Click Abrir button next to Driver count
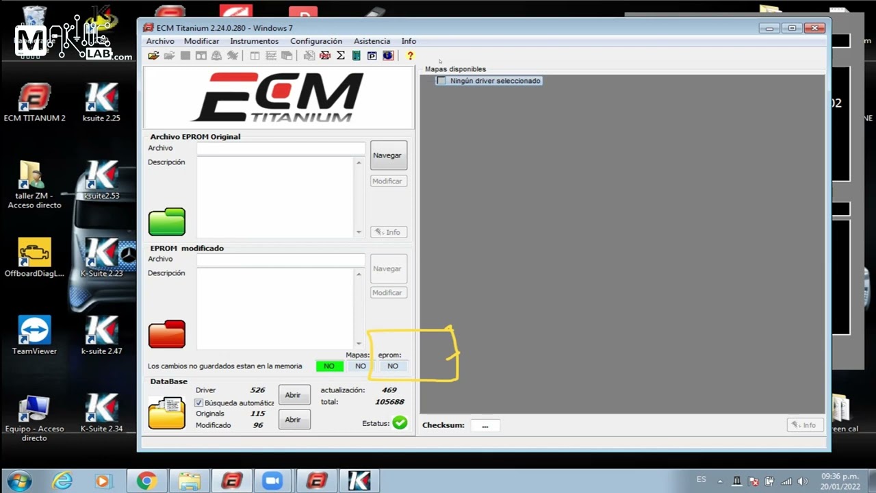876x493 pixels. (x=294, y=395)
